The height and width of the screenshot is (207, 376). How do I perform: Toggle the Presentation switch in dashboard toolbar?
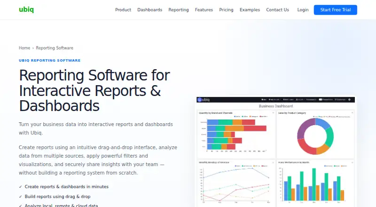pos(321,99)
